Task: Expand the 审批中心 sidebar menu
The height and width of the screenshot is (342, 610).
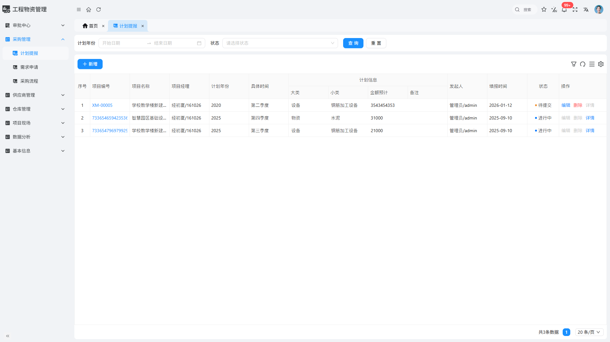Action: (35, 25)
